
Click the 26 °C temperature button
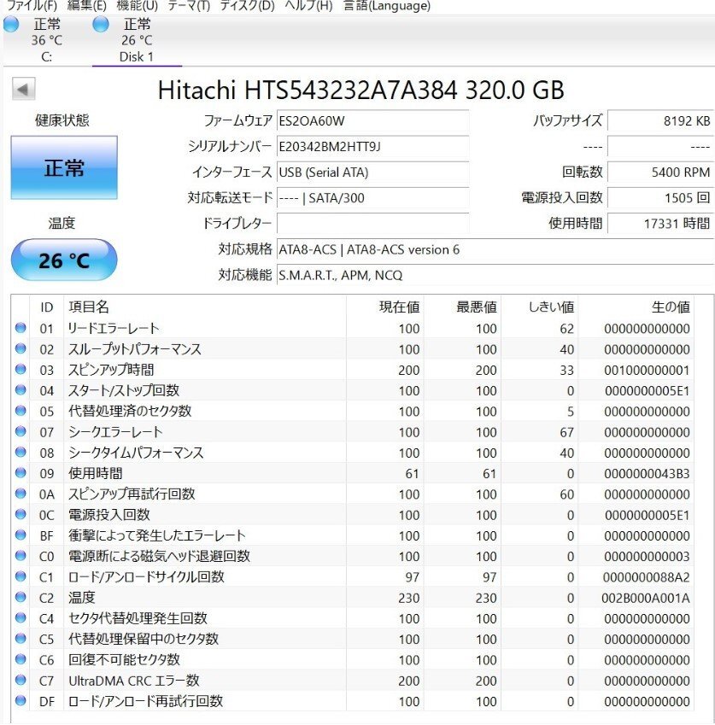tap(64, 260)
